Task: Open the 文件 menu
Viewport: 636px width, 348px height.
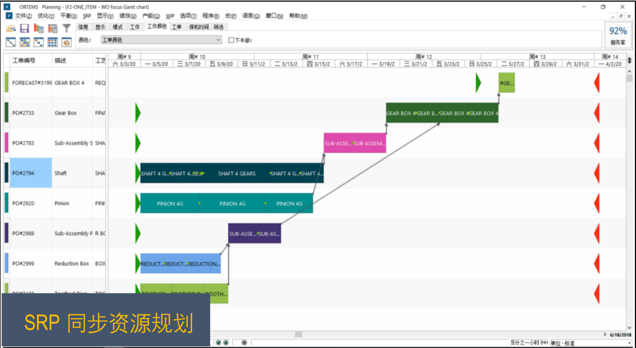Action: [x=24, y=16]
